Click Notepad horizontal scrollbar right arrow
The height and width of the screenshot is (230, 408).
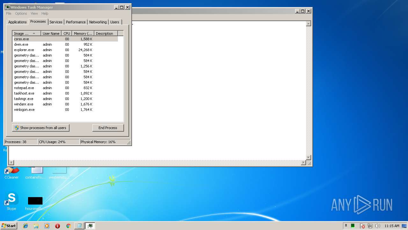[x=303, y=163]
